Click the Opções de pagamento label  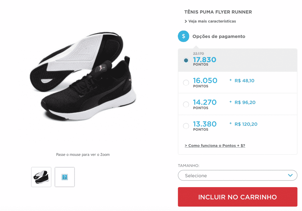click(219, 37)
